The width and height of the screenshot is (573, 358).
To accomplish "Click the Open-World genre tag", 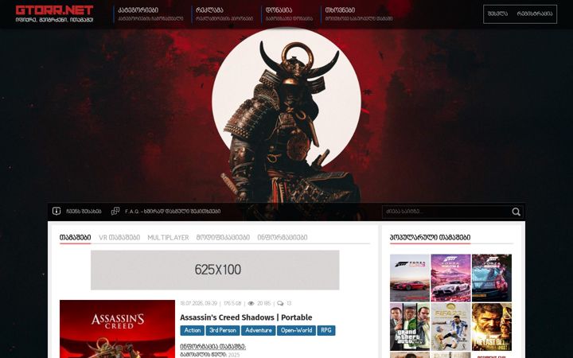I will (296, 330).
